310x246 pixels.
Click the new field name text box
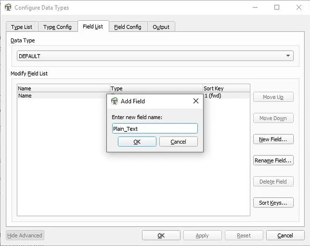click(155, 128)
